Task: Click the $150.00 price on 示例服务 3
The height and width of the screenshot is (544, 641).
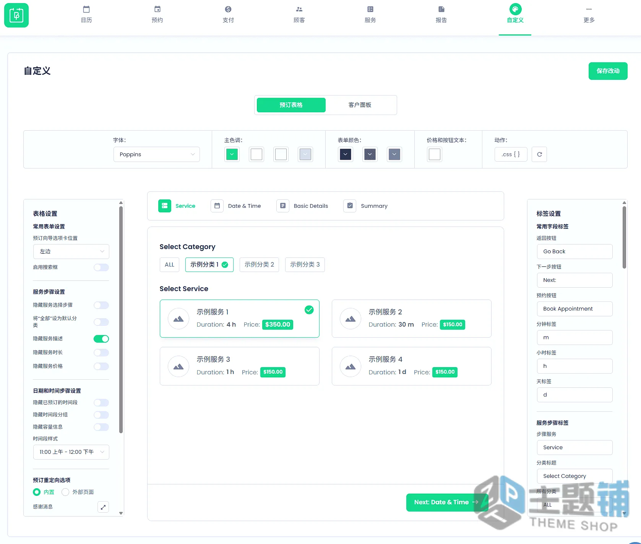Action: pyautogui.click(x=273, y=372)
